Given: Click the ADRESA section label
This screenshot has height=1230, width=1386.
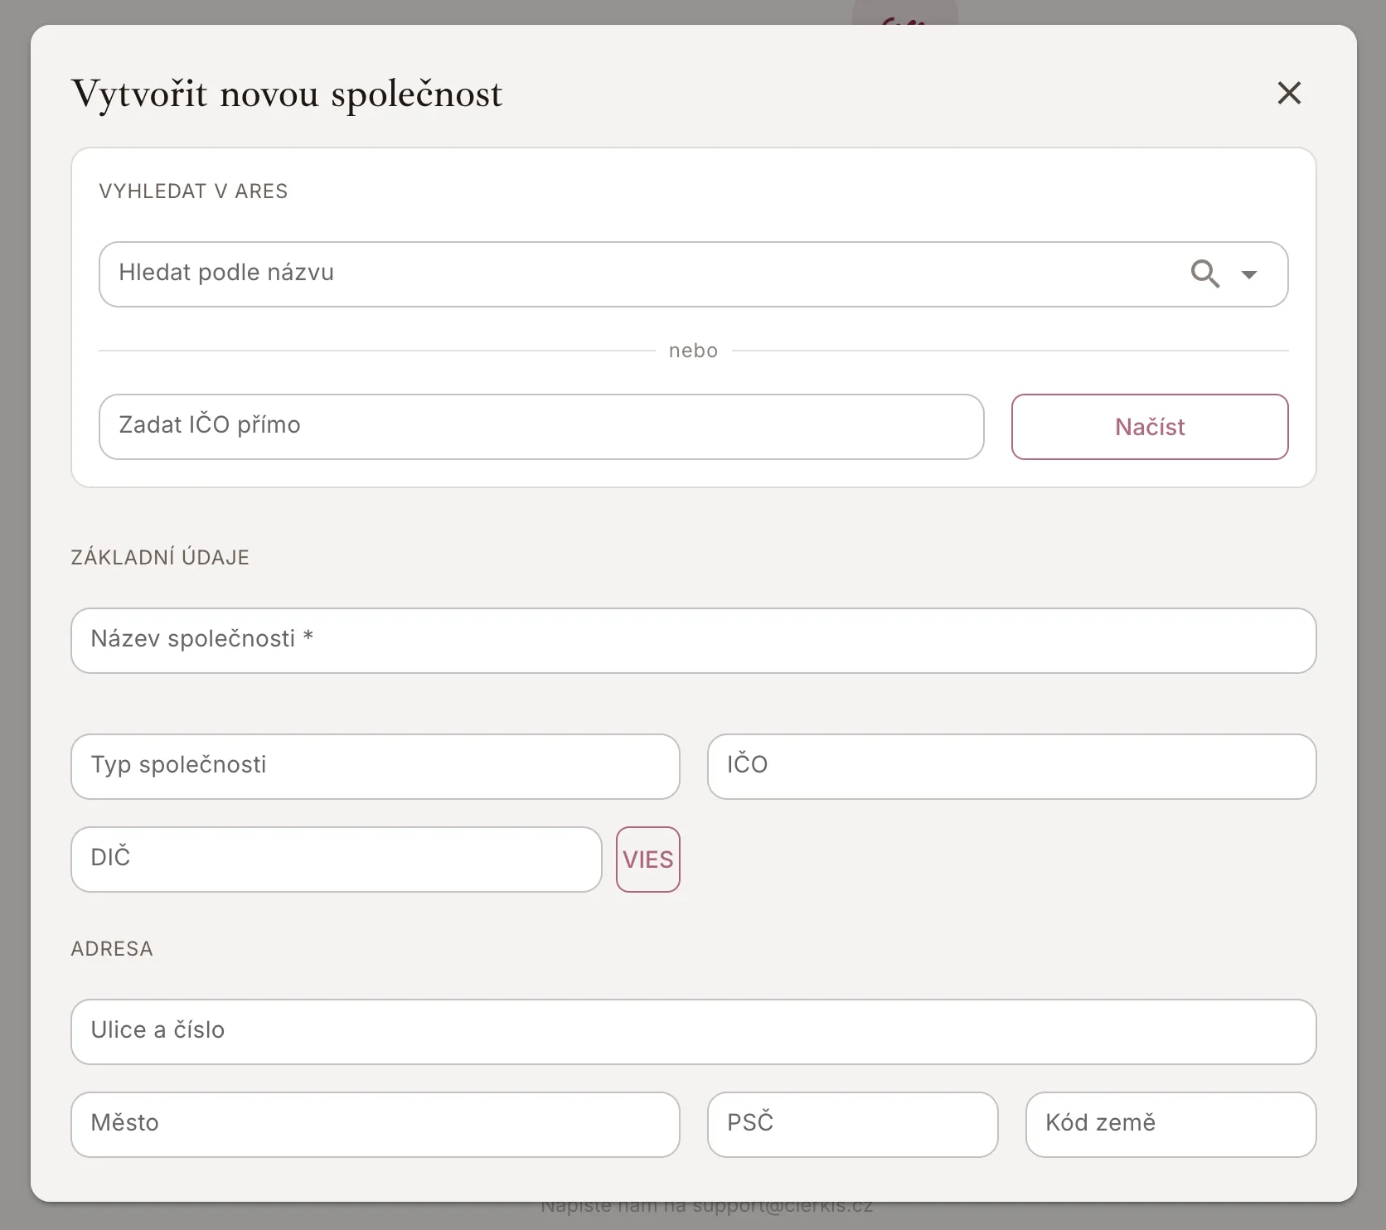Looking at the screenshot, I should tap(112, 949).
